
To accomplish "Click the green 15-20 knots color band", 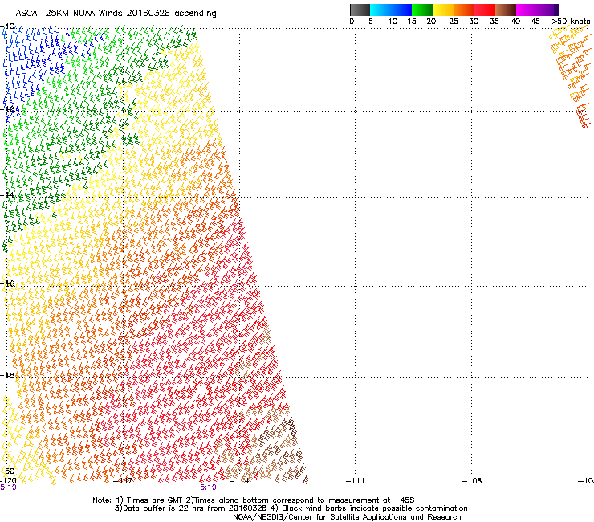I will tap(422, 10).
